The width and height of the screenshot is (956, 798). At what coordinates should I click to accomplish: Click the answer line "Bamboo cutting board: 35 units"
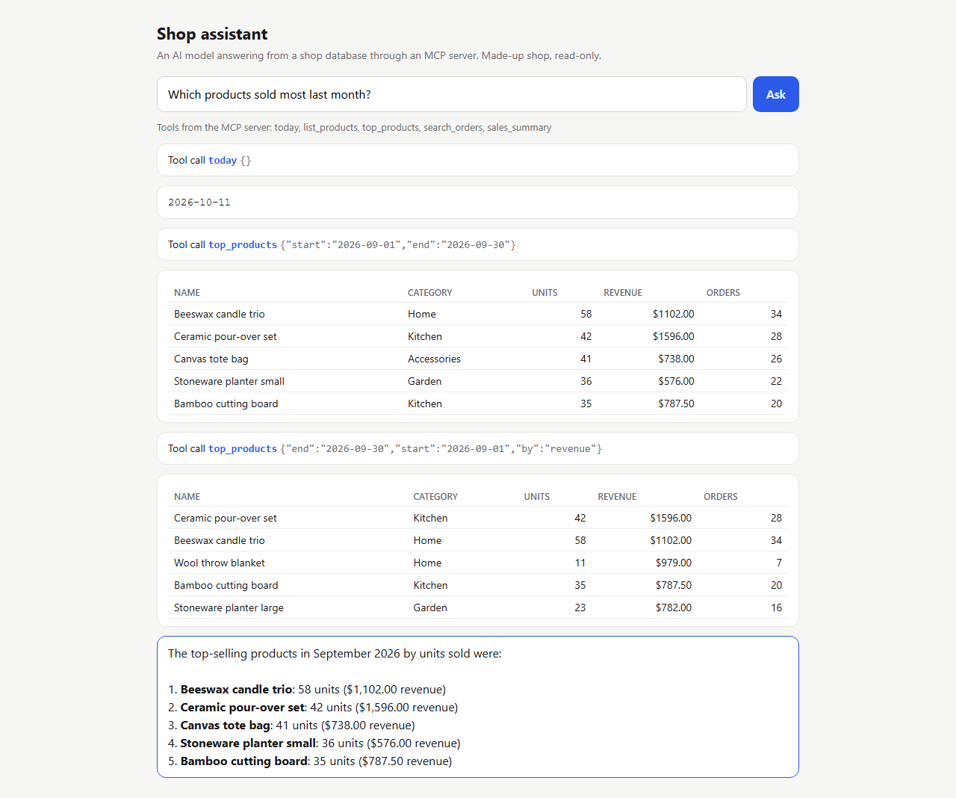pos(310,761)
